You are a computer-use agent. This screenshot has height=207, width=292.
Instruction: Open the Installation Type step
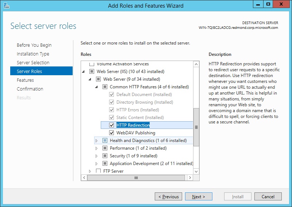click(x=33, y=54)
